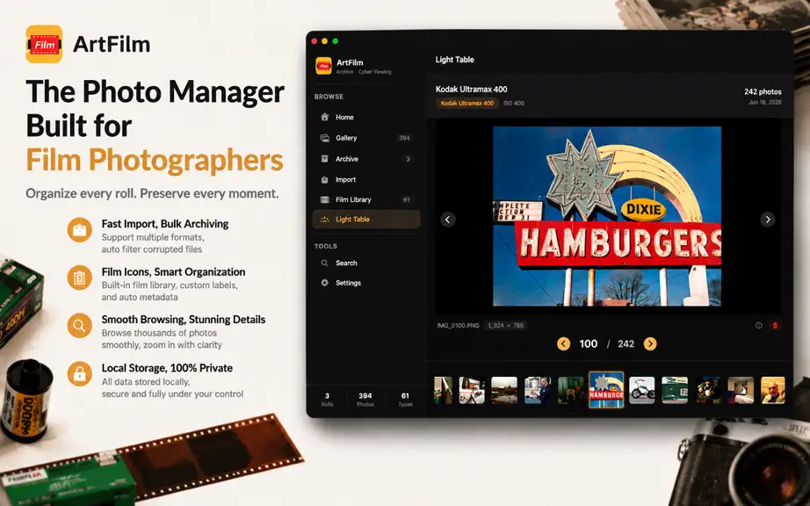The width and height of the screenshot is (810, 506).
Task: Click the Film Library count badge 61
Action: [x=407, y=199]
